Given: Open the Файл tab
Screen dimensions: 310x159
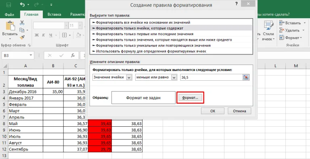Looking at the screenshot, I should point(9,15).
